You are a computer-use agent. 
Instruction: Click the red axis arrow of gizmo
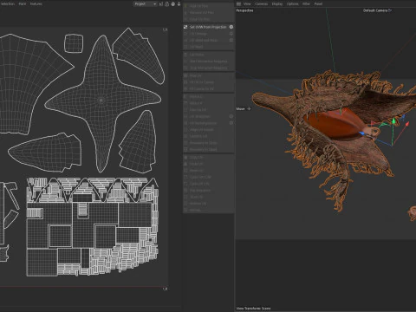click(407, 125)
